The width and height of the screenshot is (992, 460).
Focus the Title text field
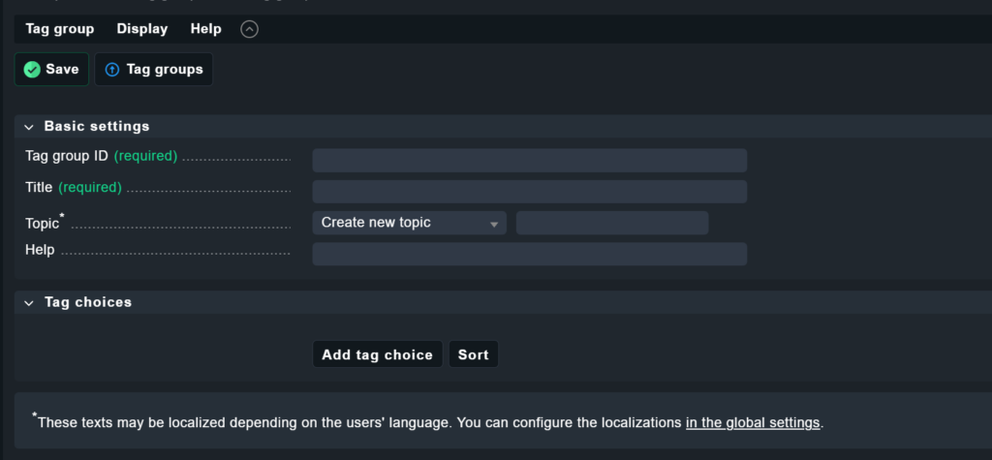[529, 192]
